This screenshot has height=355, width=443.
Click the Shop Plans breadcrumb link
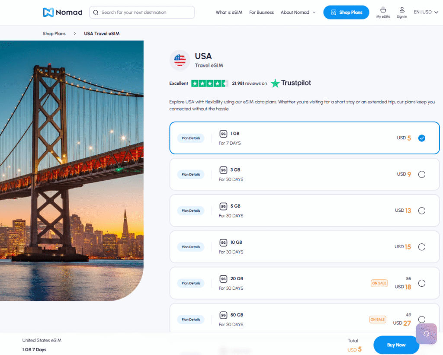pos(54,34)
